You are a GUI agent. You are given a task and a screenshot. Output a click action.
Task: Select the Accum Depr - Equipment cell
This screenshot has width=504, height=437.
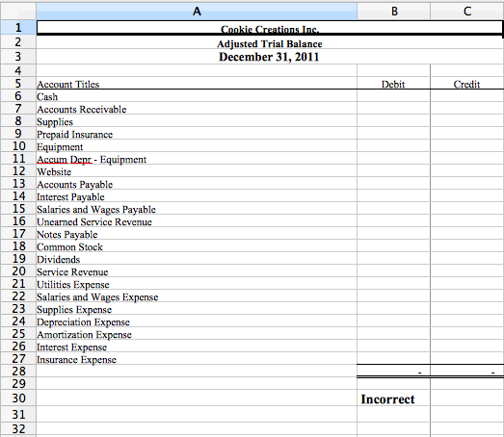(197, 159)
